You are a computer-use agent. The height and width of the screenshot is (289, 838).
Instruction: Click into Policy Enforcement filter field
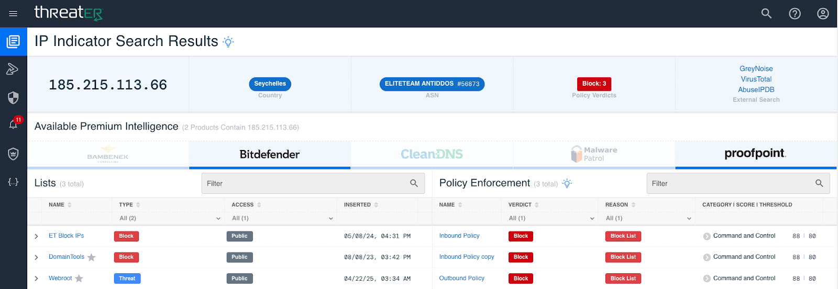click(x=738, y=183)
